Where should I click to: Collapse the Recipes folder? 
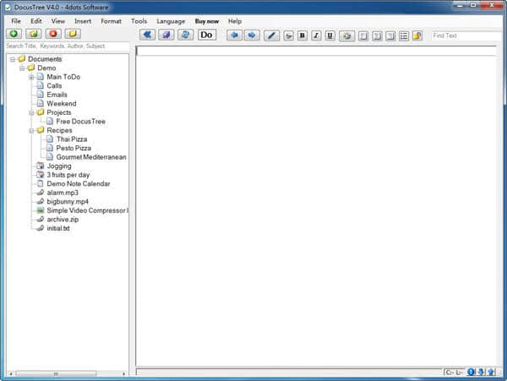tap(31, 130)
